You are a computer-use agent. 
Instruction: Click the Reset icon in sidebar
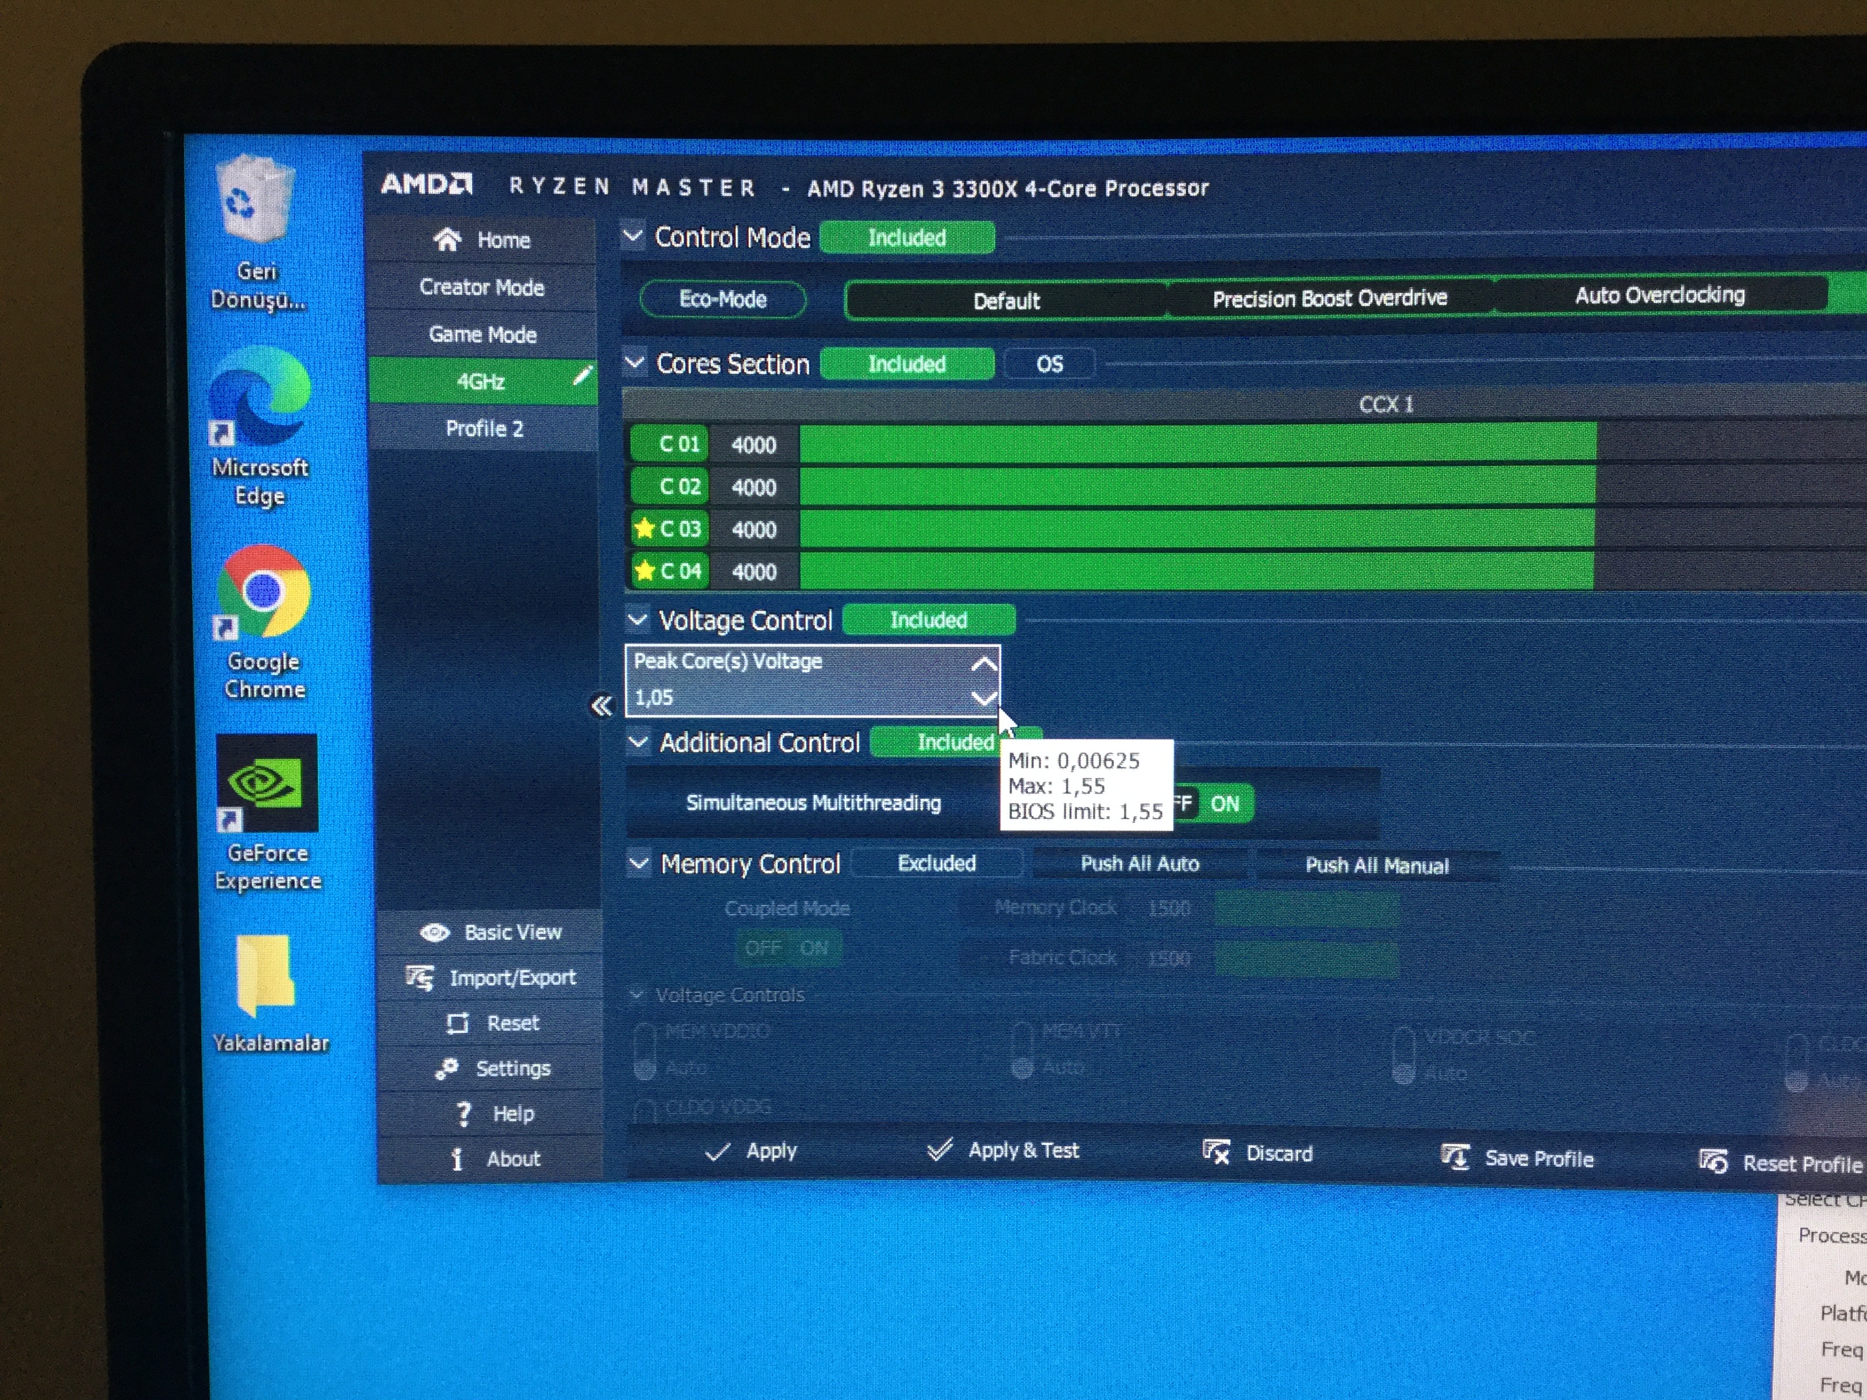(458, 1023)
